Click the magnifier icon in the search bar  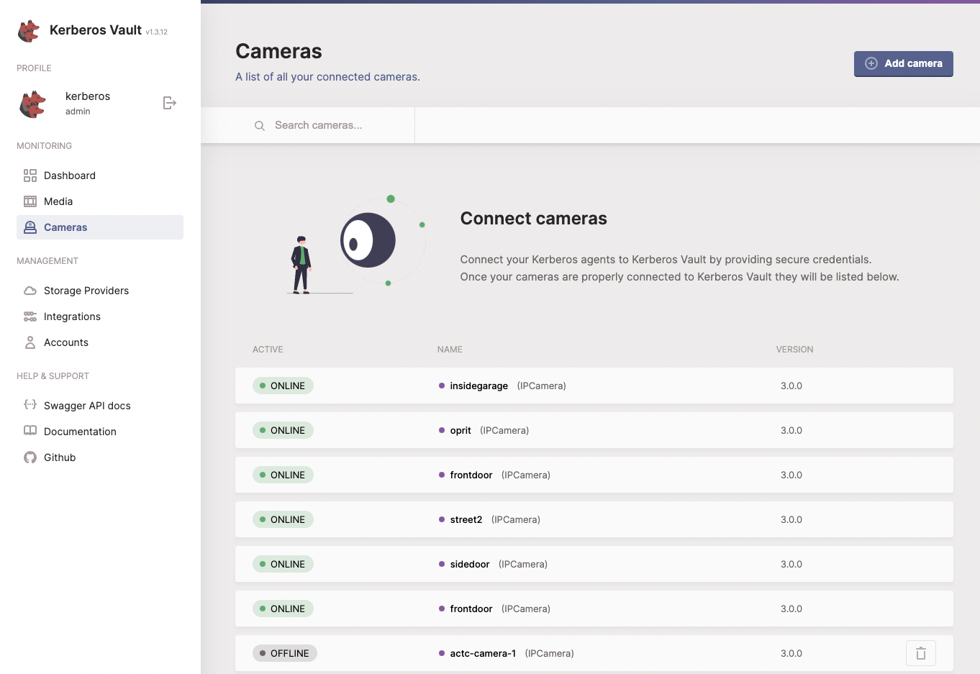click(x=260, y=125)
